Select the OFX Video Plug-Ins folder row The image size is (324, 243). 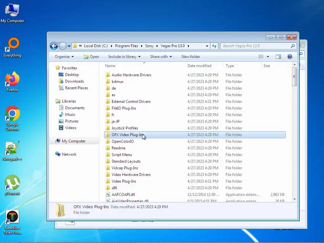point(195,135)
